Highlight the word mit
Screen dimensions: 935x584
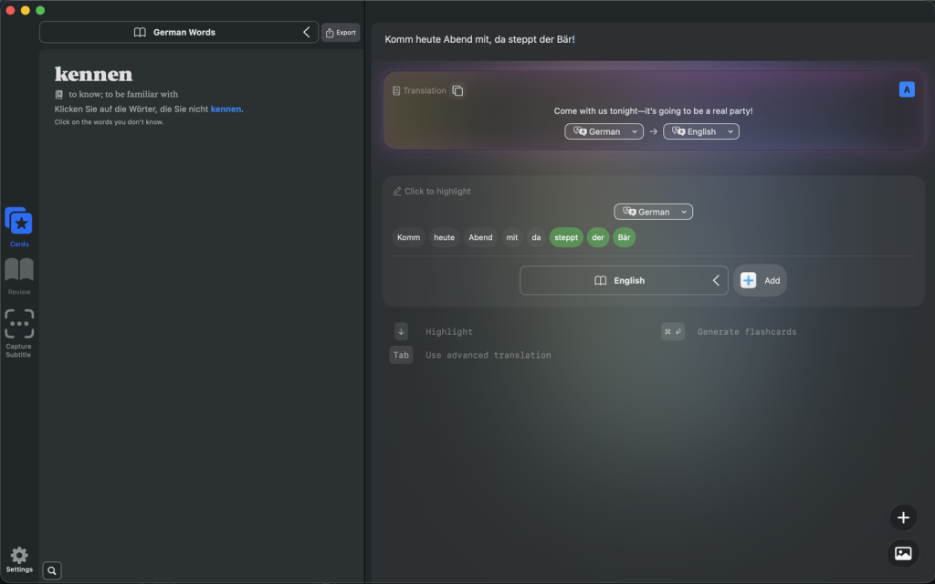coord(512,238)
